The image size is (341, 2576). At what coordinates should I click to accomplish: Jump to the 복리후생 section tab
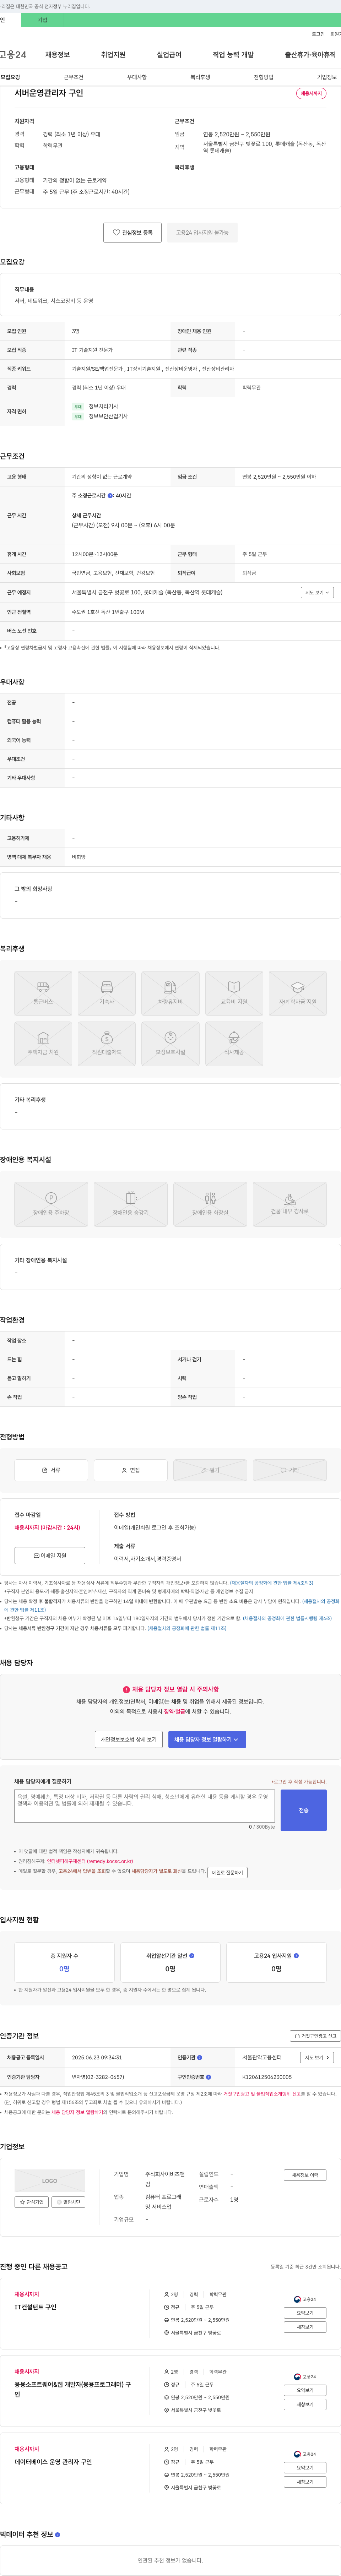200,77
